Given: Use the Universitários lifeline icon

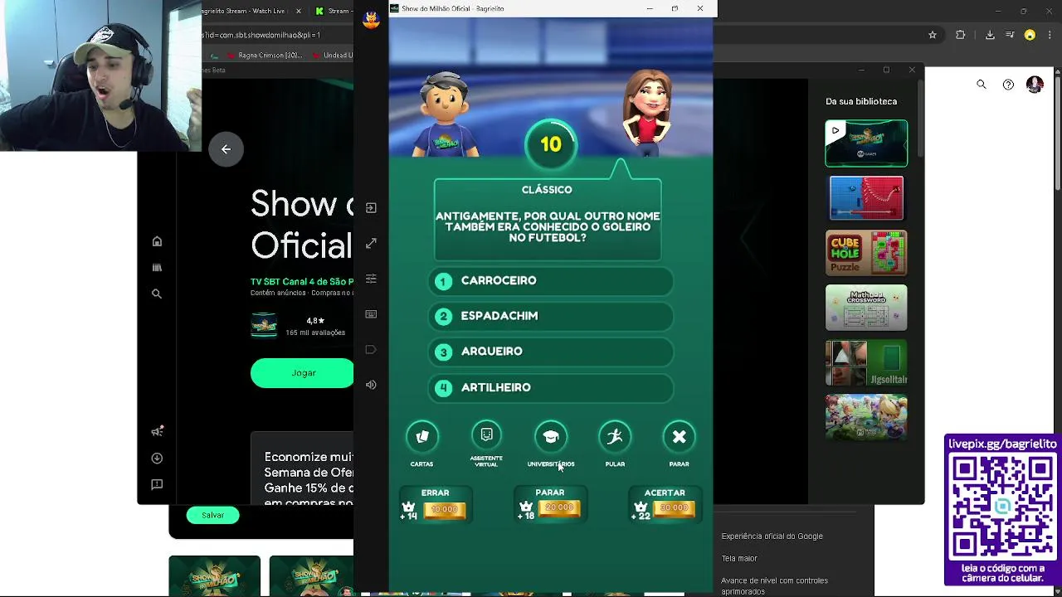Looking at the screenshot, I should click(551, 436).
